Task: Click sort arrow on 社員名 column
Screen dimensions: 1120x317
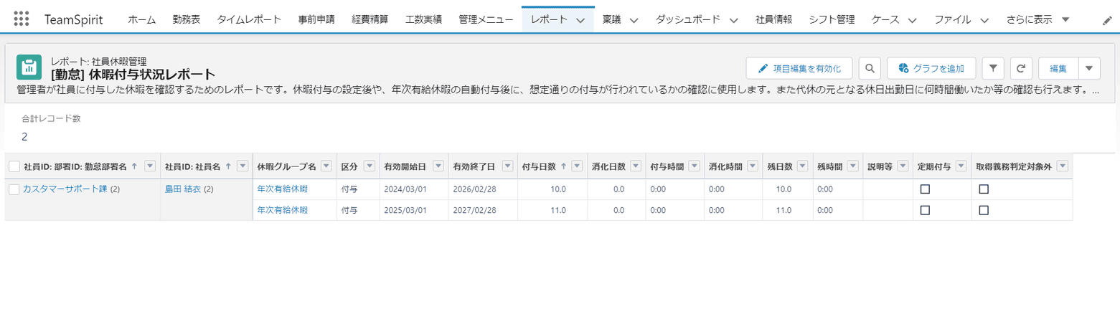Action: click(228, 166)
